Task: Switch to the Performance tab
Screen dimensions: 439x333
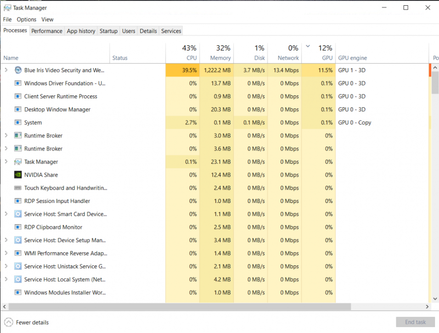Action: 47,31
